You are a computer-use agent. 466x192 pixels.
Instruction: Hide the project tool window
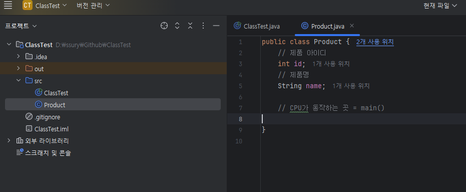[x=216, y=26]
